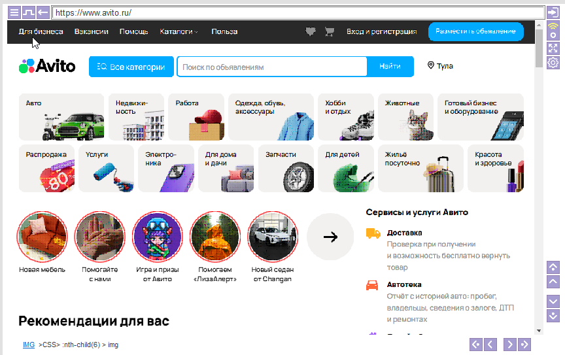Viewport: 565px width, 355px height.
Task: Open favorites via the heart icon
Action: (x=311, y=32)
